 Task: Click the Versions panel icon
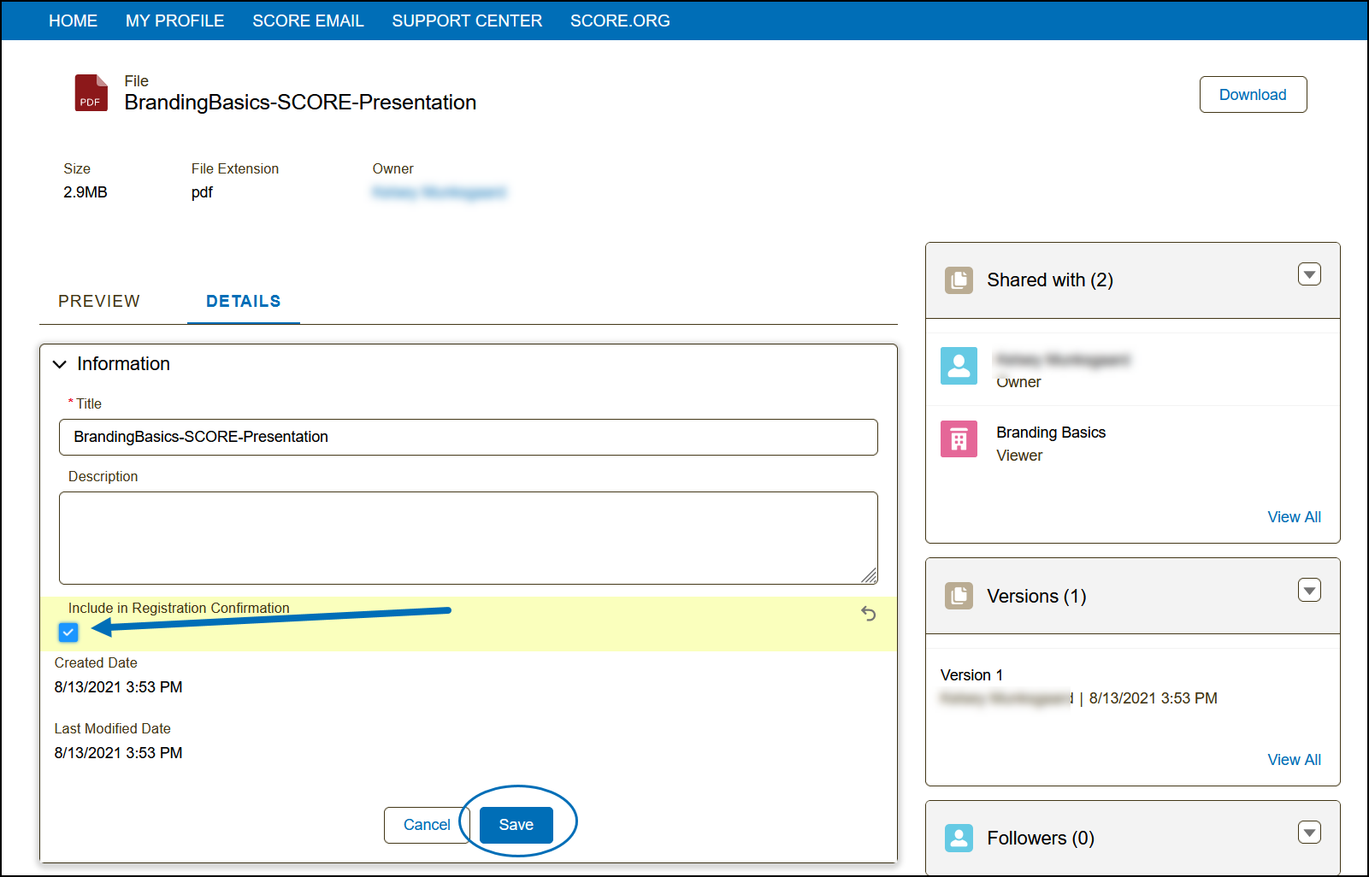click(959, 596)
